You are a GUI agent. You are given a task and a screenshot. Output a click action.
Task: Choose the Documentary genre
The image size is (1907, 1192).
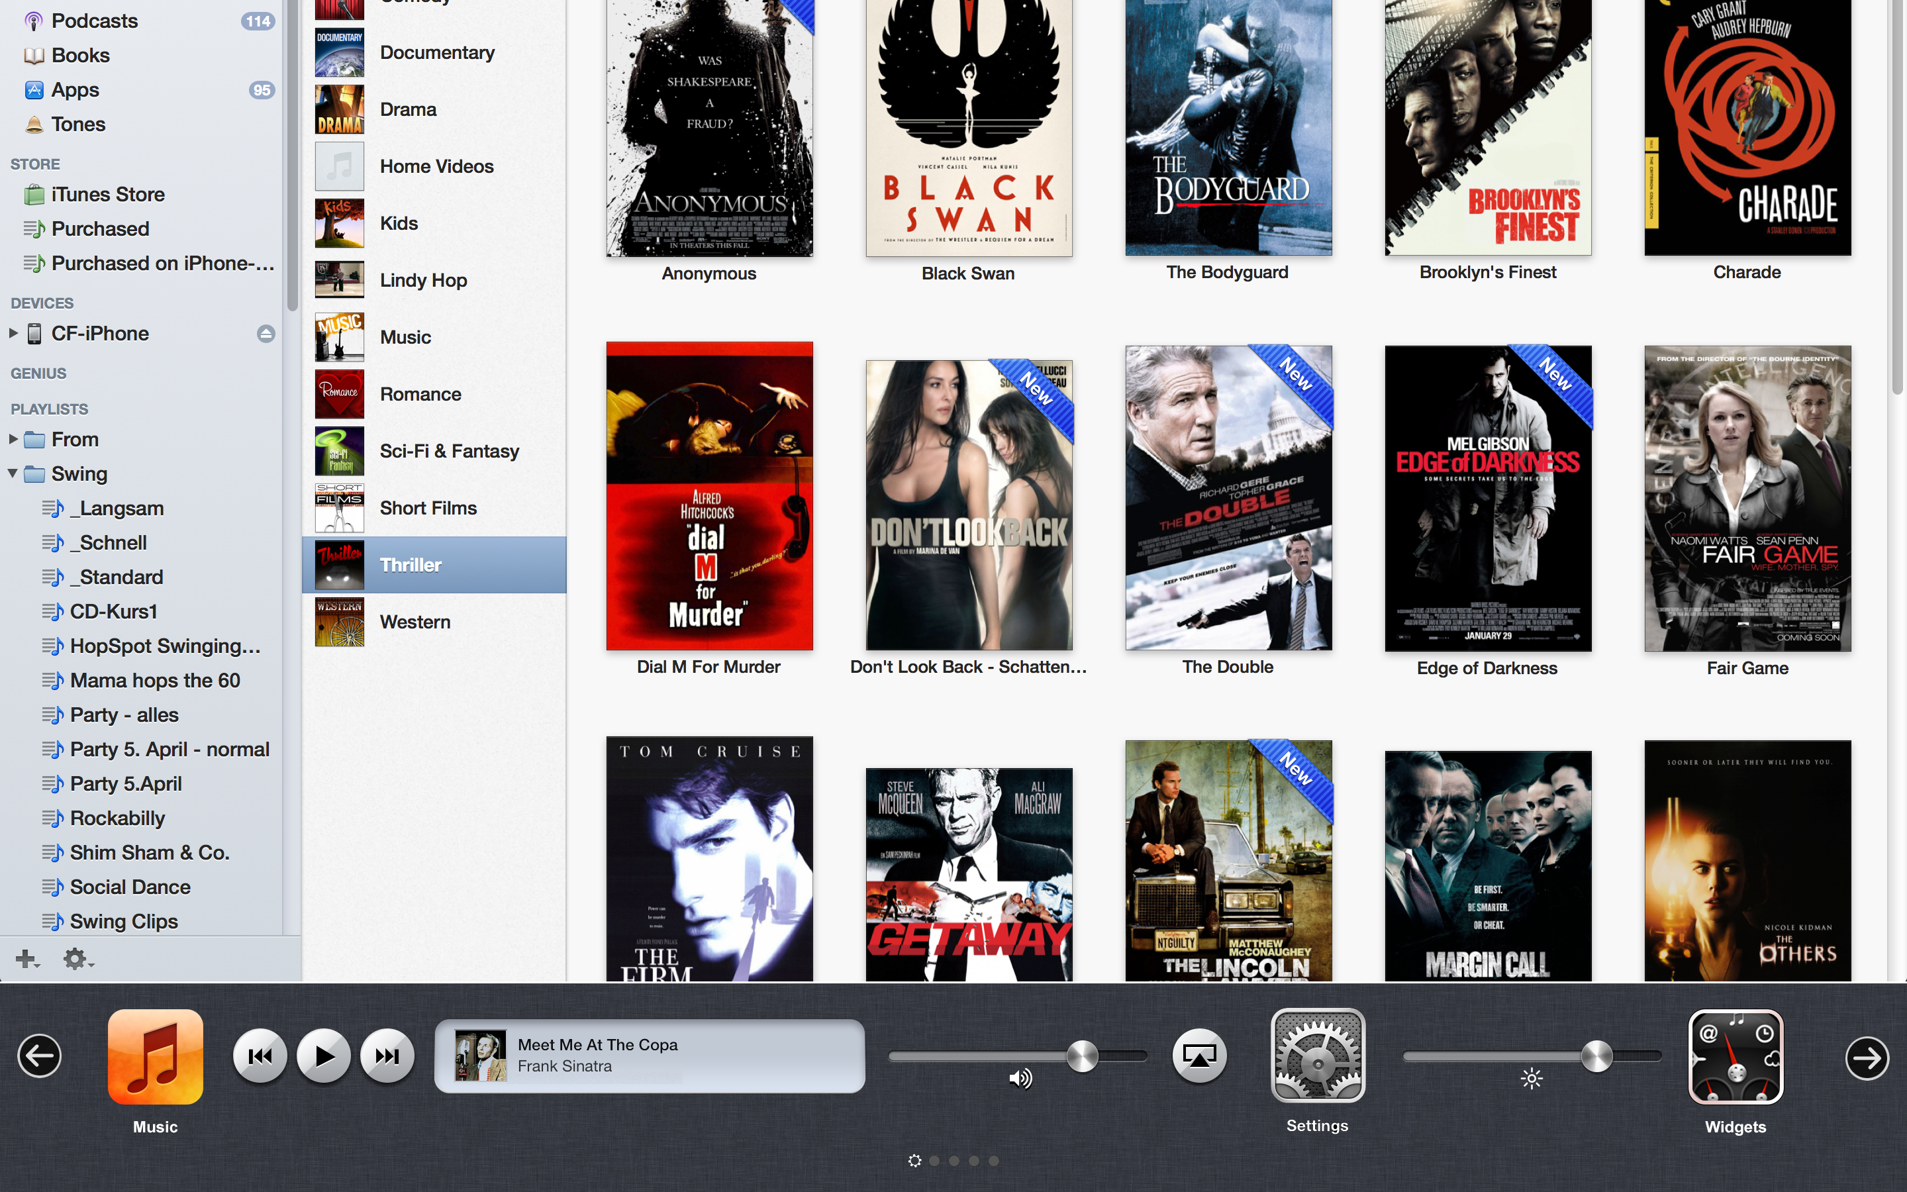(x=434, y=53)
